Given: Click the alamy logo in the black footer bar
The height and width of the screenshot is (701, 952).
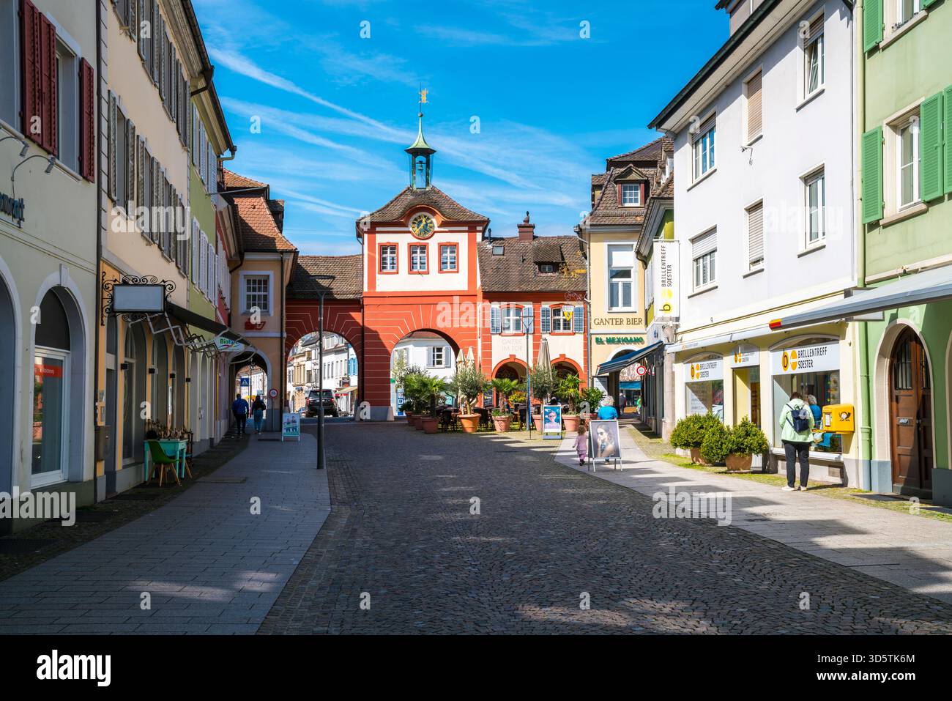Looking at the screenshot, I should (74, 667).
